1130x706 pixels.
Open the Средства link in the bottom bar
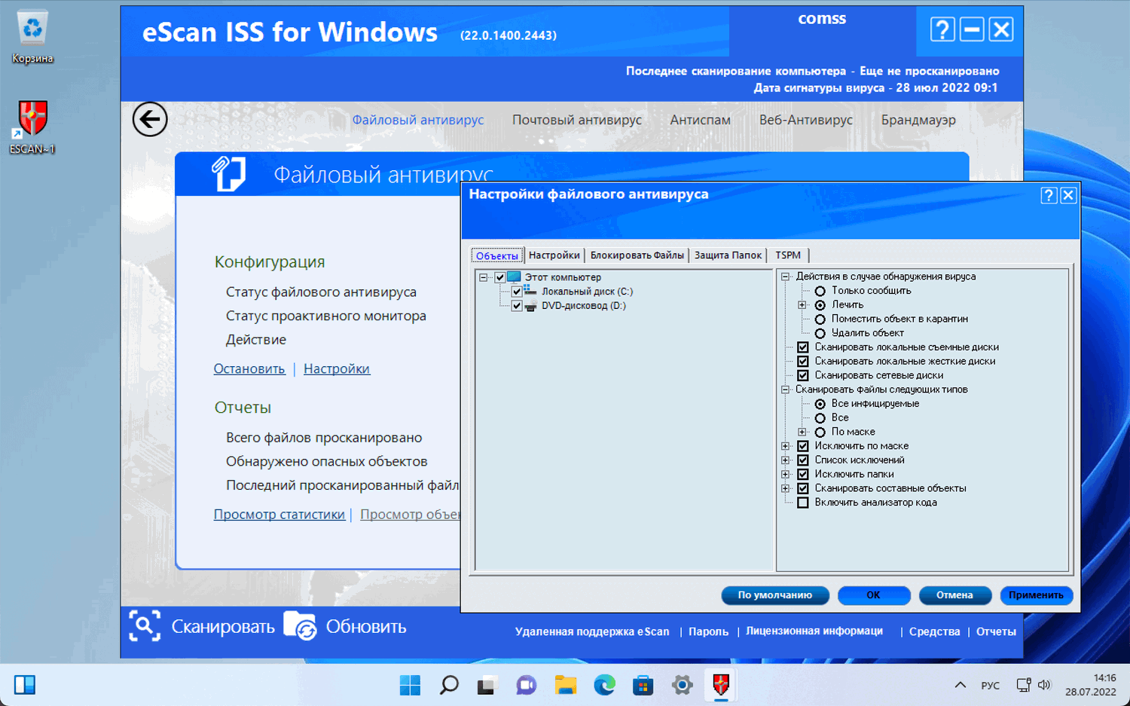(x=934, y=631)
